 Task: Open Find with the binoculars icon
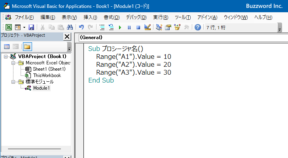point(70,27)
